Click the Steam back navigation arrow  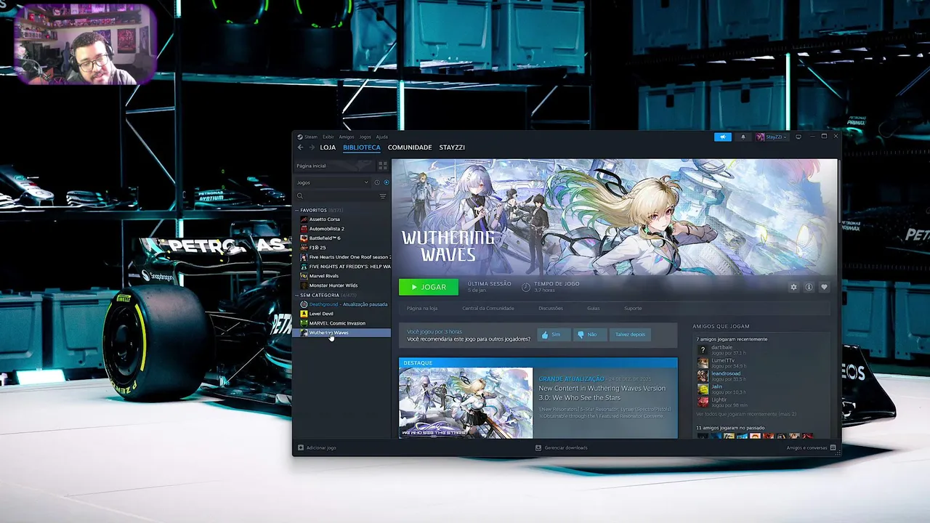click(300, 147)
